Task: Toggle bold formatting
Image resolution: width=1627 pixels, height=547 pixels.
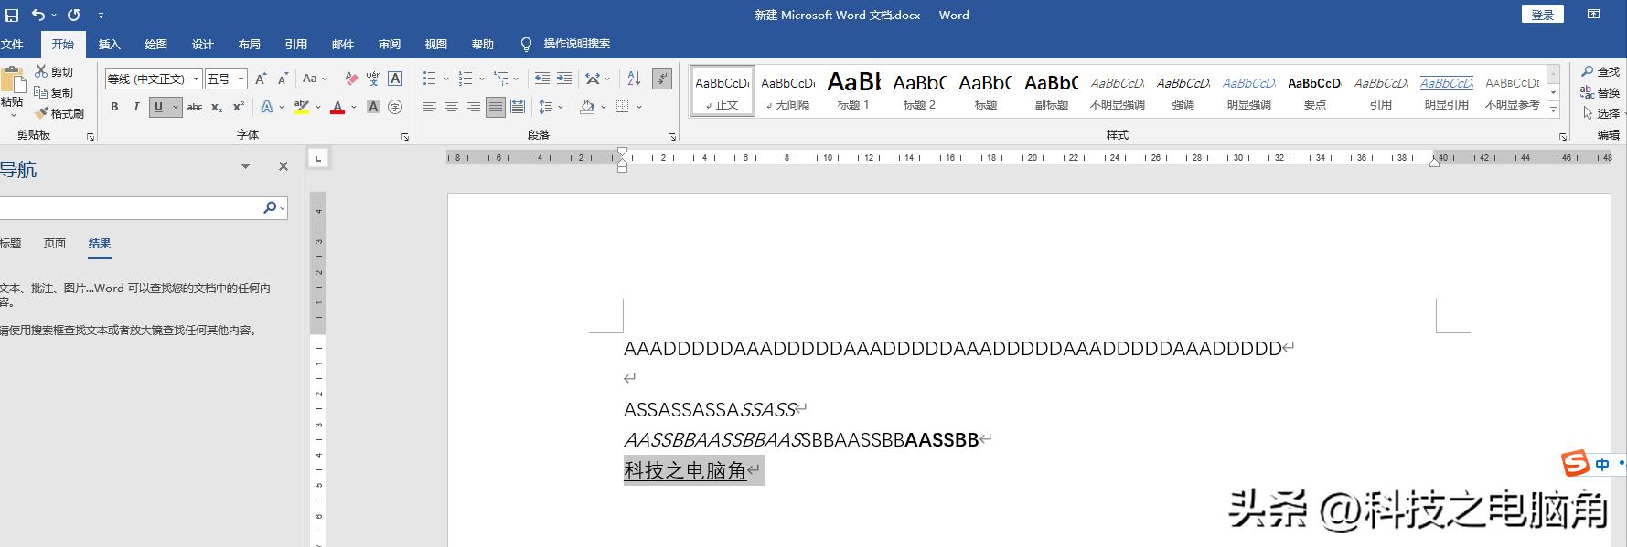Action: coord(114,107)
